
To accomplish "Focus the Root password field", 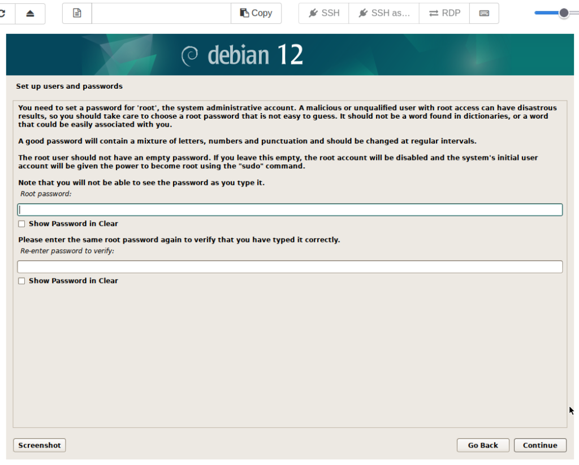I will coord(289,210).
